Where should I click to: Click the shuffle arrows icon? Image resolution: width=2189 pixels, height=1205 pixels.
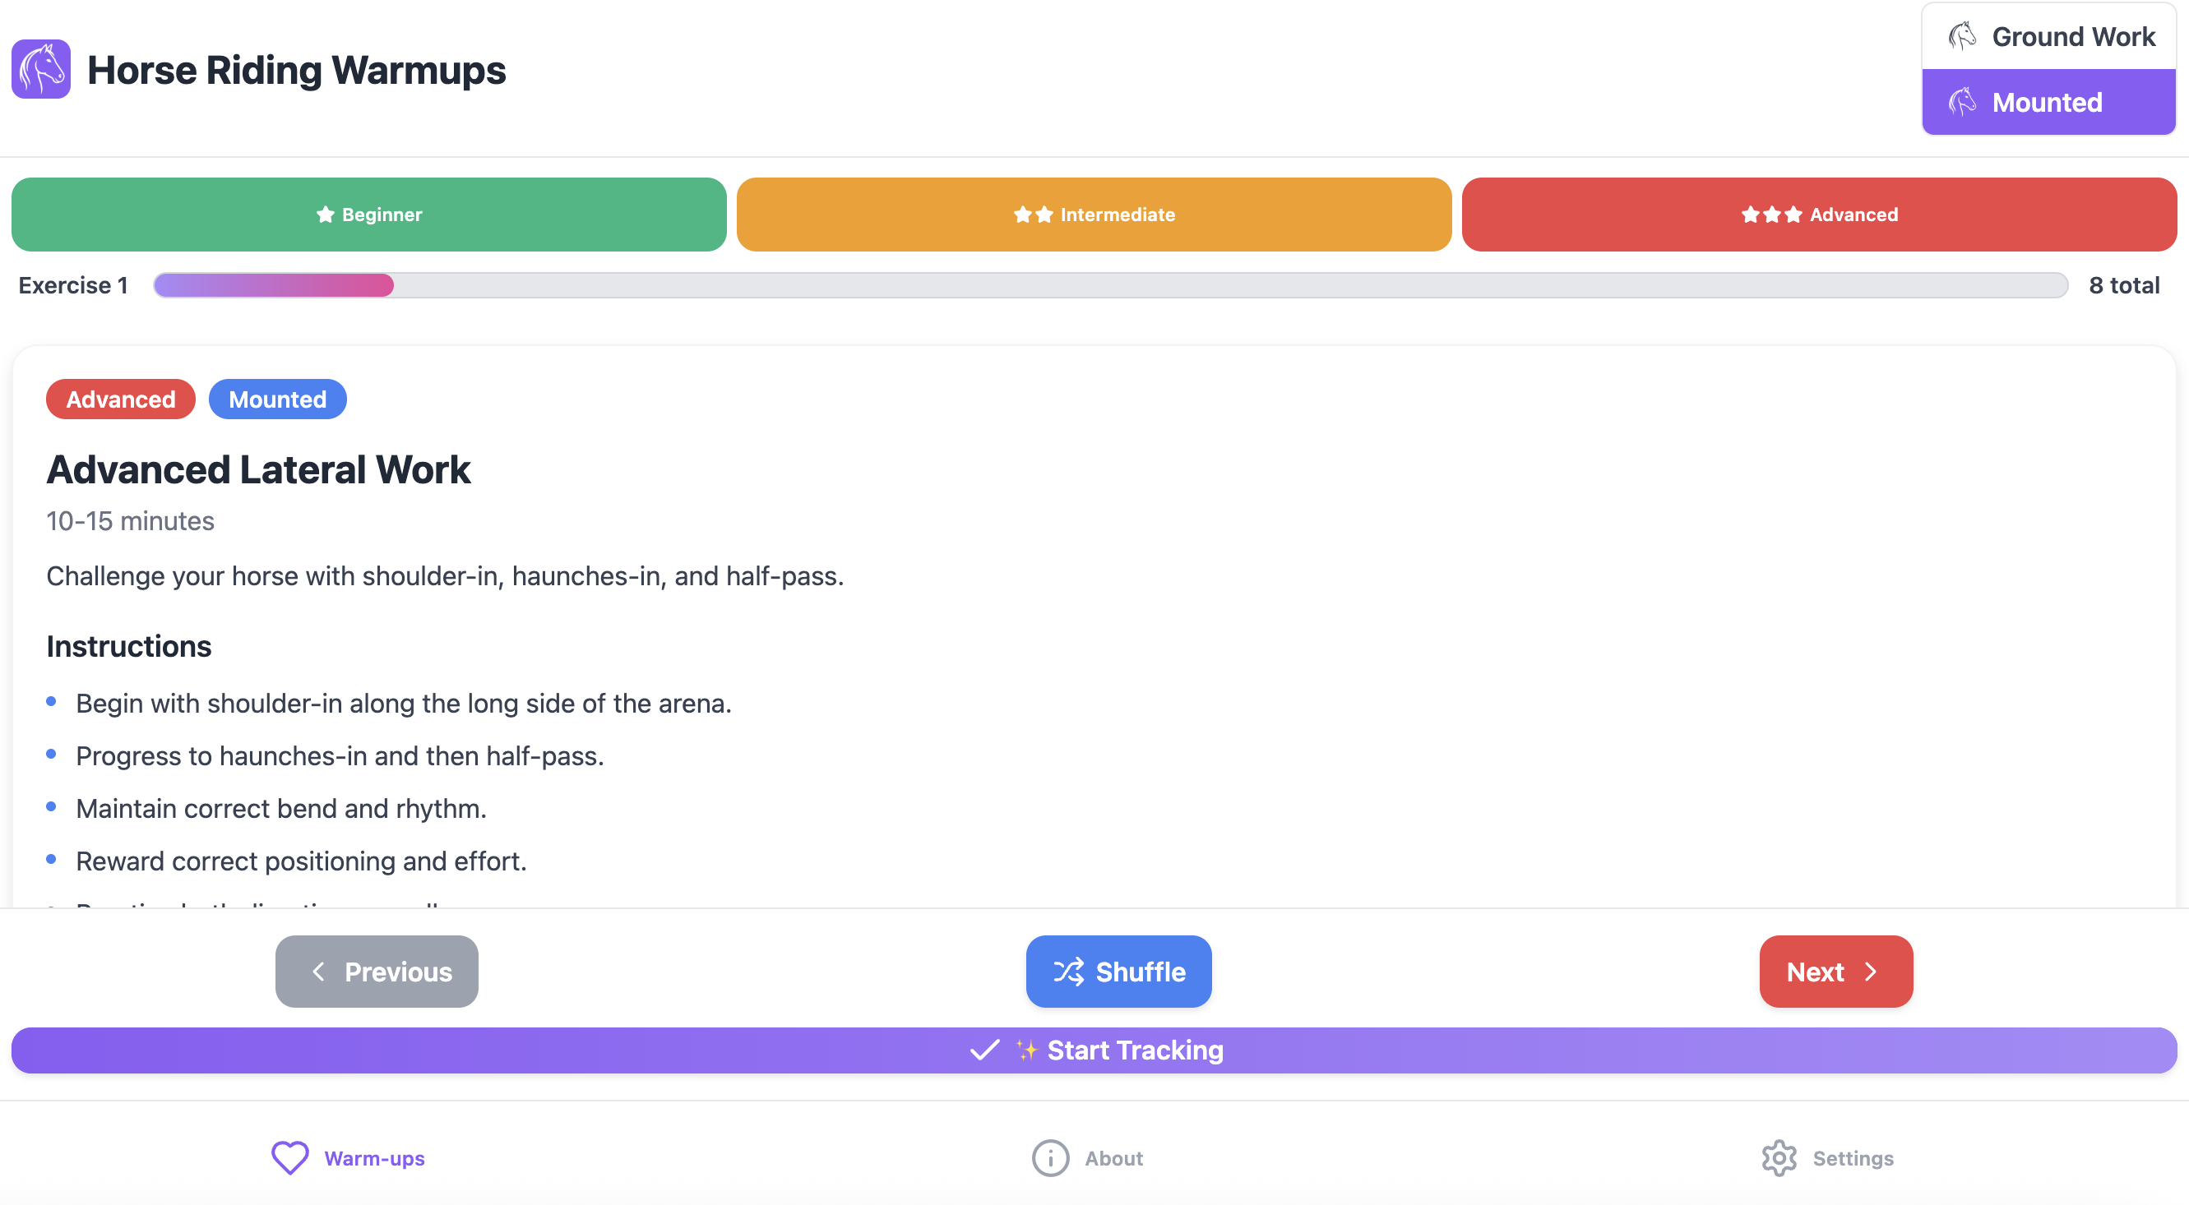(1068, 972)
